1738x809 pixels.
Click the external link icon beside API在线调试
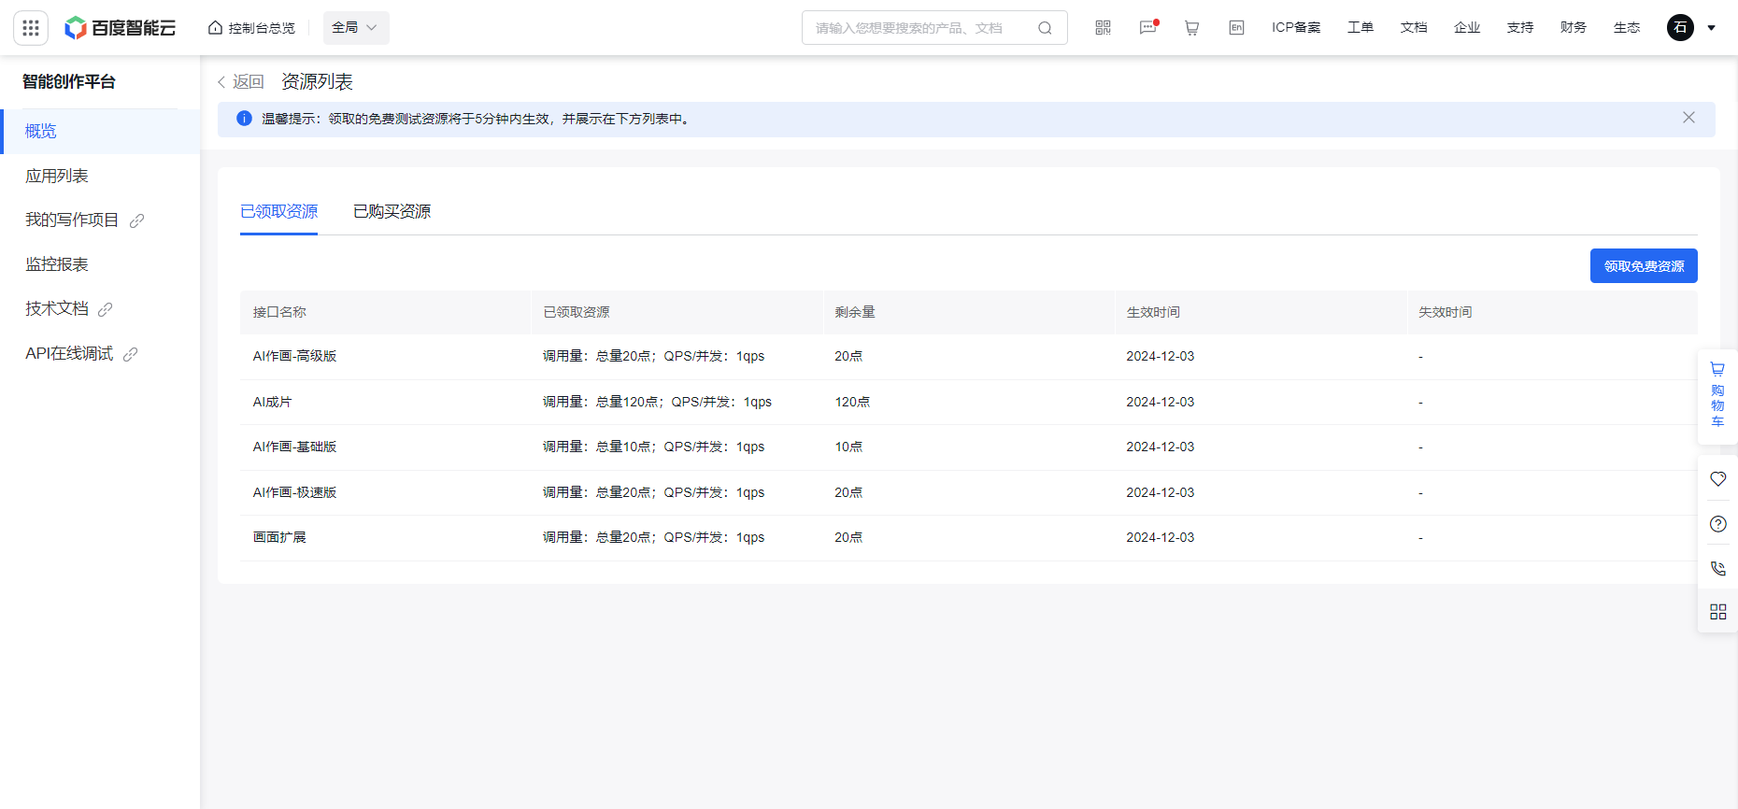(131, 354)
